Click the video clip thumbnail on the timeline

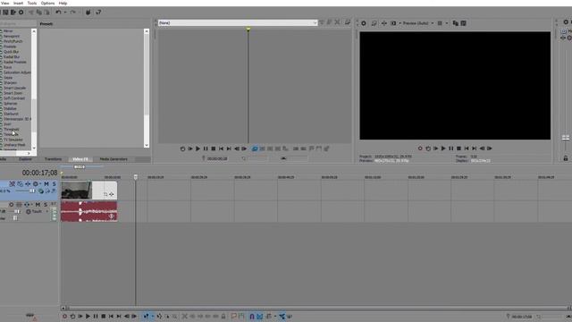[76, 191]
